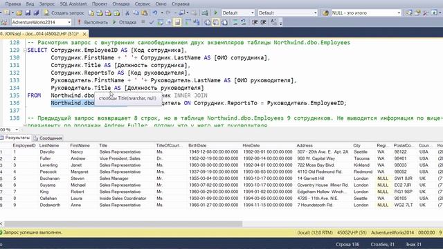
Task: Paste from clipboard icon
Action: 145,12
